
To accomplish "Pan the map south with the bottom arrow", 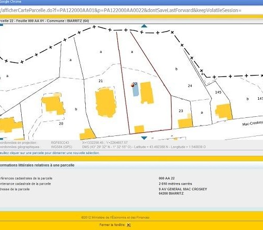I will (x=144, y=138).
